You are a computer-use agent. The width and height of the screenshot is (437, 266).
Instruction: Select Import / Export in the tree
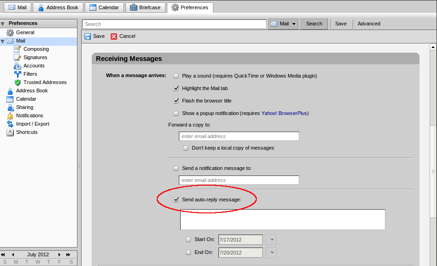click(33, 124)
